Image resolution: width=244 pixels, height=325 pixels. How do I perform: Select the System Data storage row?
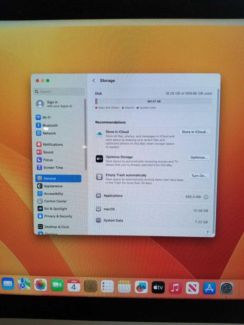click(152, 221)
